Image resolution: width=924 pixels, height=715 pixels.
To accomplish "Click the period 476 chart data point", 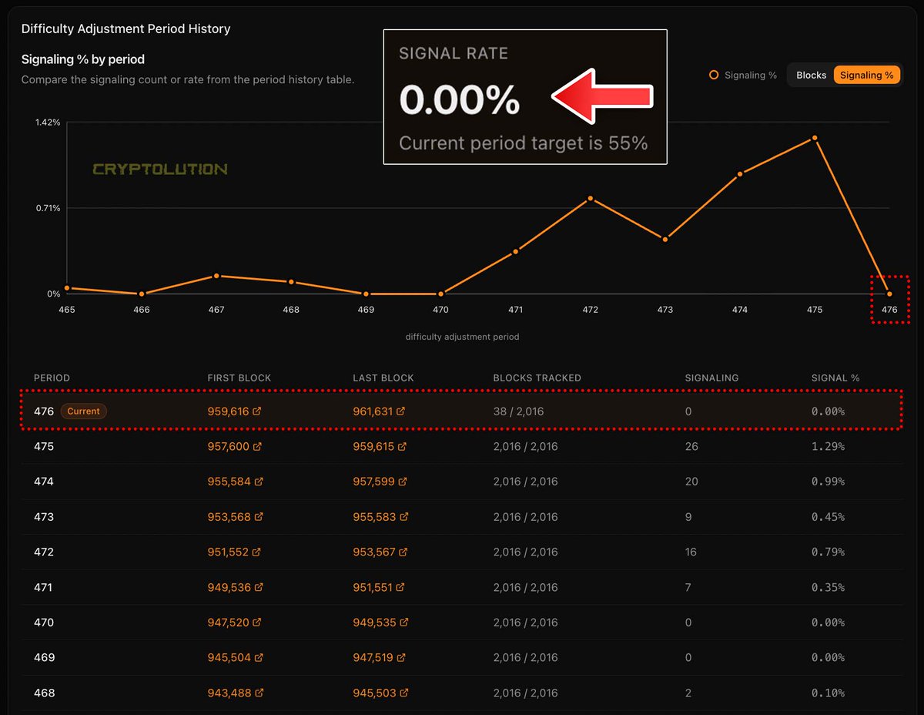I will click(889, 294).
